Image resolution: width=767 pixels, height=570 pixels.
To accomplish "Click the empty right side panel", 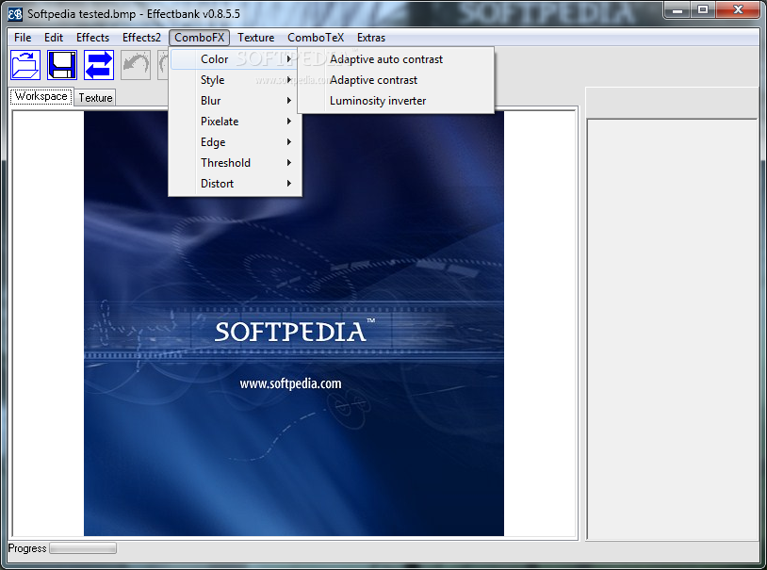I will 672,329.
